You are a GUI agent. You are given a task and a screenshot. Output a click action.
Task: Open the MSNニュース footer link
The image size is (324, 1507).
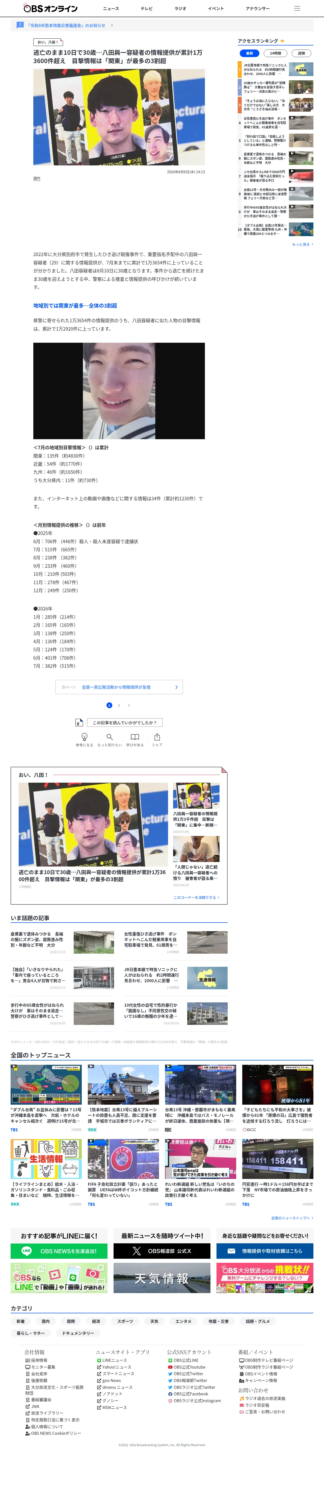click(114, 1407)
